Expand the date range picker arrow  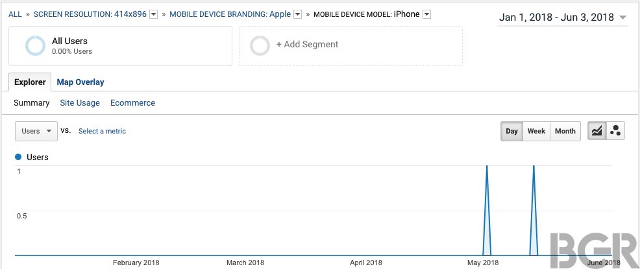(622, 18)
